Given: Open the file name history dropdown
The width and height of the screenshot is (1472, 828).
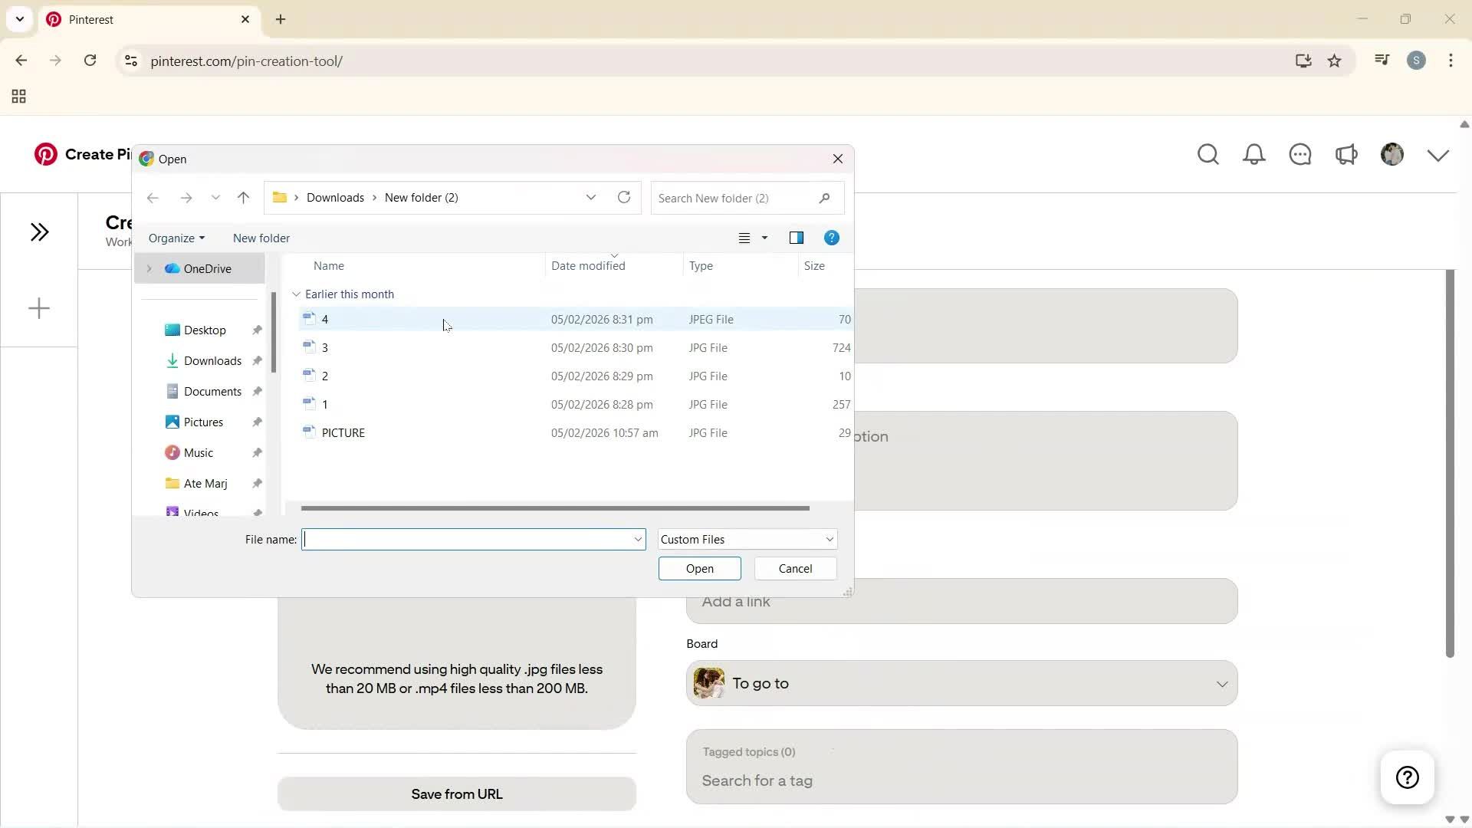Looking at the screenshot, I should pyautogui.click(x=638, y=539).
